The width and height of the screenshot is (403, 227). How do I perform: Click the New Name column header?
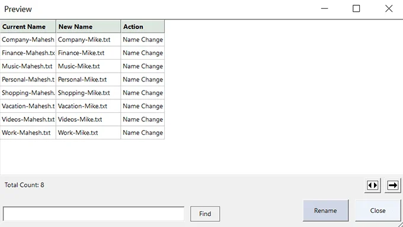tap(88, 27)
